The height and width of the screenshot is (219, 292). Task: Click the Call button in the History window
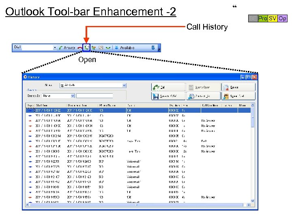[x=168, y=87]
